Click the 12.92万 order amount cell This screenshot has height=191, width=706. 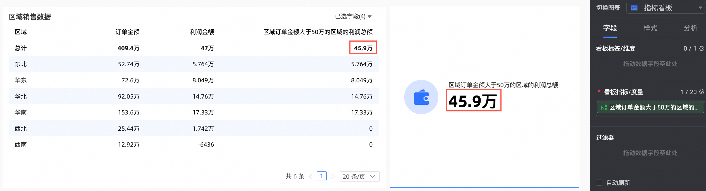tap(128, 144)
